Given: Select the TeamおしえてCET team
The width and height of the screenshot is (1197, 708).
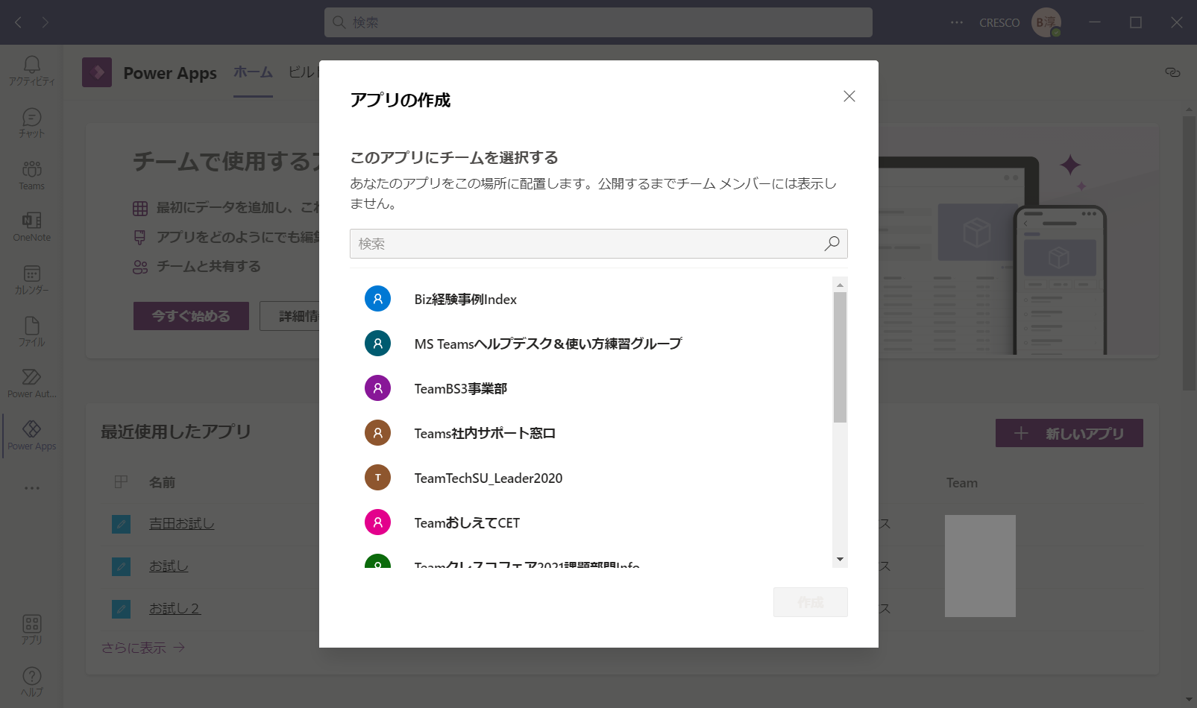Looking at the screenshot, I should coord(591,522).
